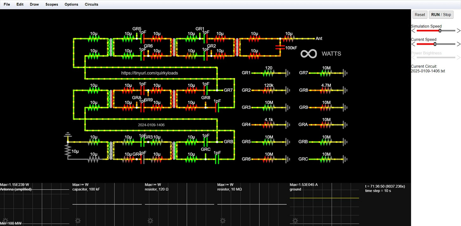Open gear settings of resistor 120 Ω scope
Viewport: 461px width, 226px height.
click(x=150, y=221)
